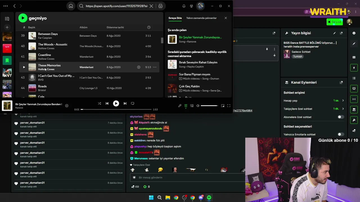360x202 pixels.
Task: Sort tracks by the Başlık column
Action: tap(31, 27)
